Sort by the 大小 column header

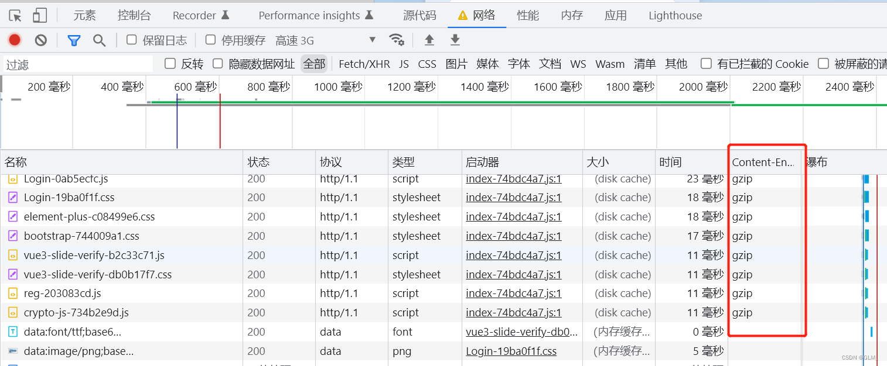(619, 162)
